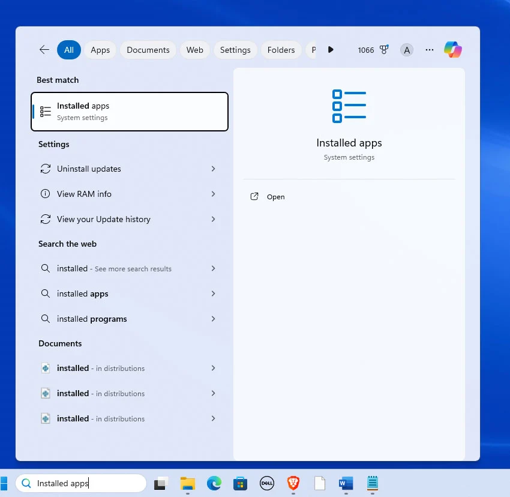Open the three-dots more options menu
The image size is (510, 497).
click(x=430, y=50)
